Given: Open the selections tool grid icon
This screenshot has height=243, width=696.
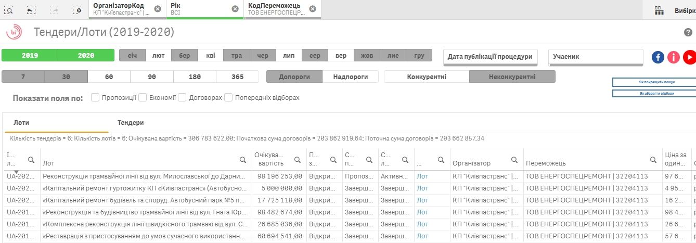Looking at the screenshot, I should click(659, 10).
